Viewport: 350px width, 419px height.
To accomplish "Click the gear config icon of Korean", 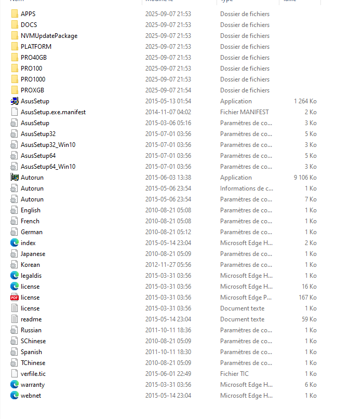I will click(x=14, y=265).
